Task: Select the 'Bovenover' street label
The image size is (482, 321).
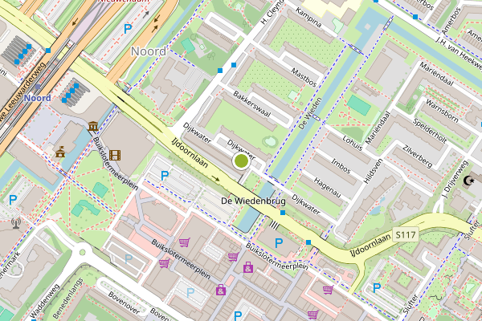Action: pos(124,303)
